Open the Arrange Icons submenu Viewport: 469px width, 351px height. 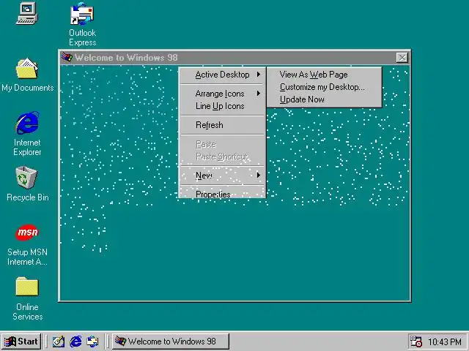(x=222, y=94)
